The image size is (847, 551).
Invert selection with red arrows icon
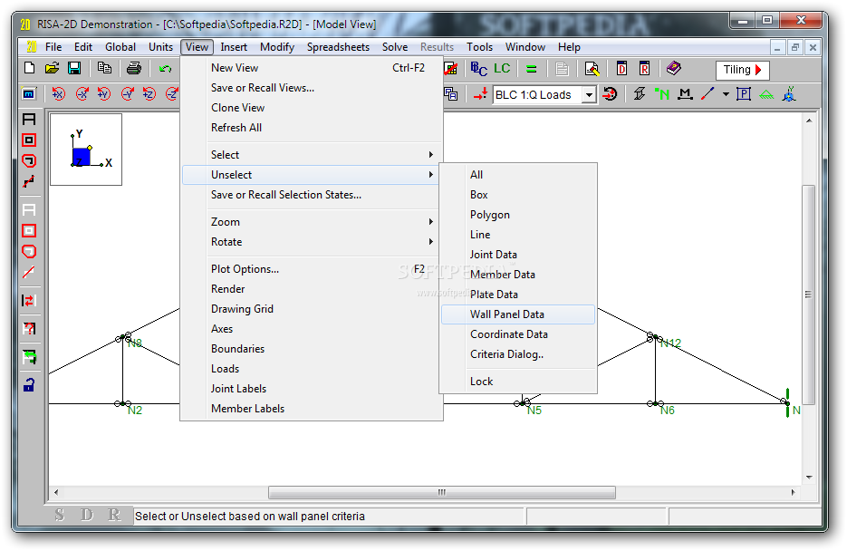[x=29, y=300]
